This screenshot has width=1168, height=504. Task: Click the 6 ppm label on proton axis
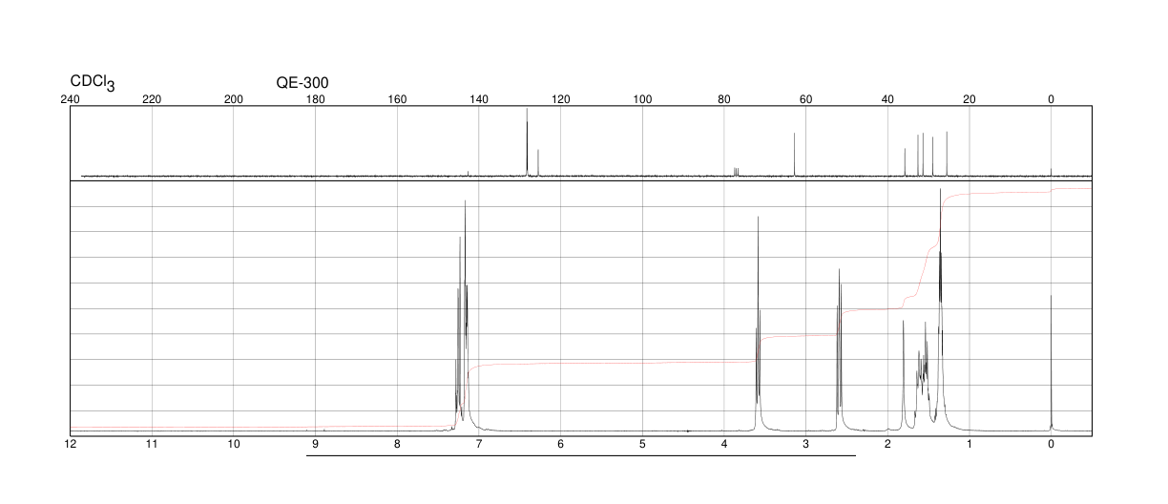click(560, 445)
